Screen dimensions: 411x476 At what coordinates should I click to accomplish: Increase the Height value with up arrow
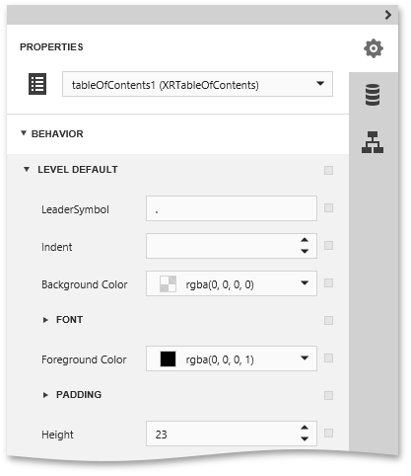[305, 428]
